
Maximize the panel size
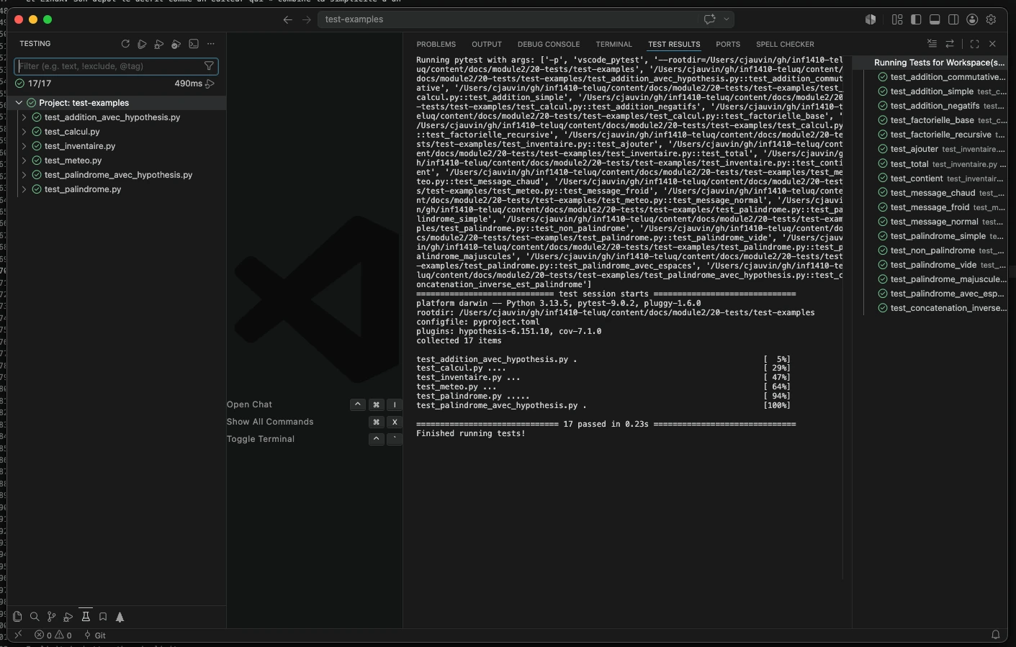pyautogui.click(x=975, y=44)
